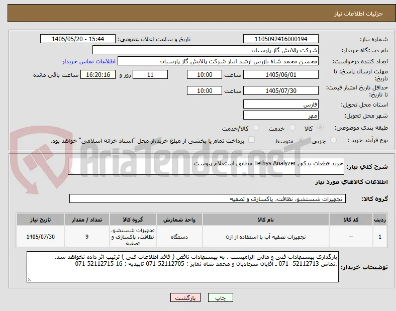
Task: Open the اطلاعات تماس خریدار link
Action: [89, 61]
